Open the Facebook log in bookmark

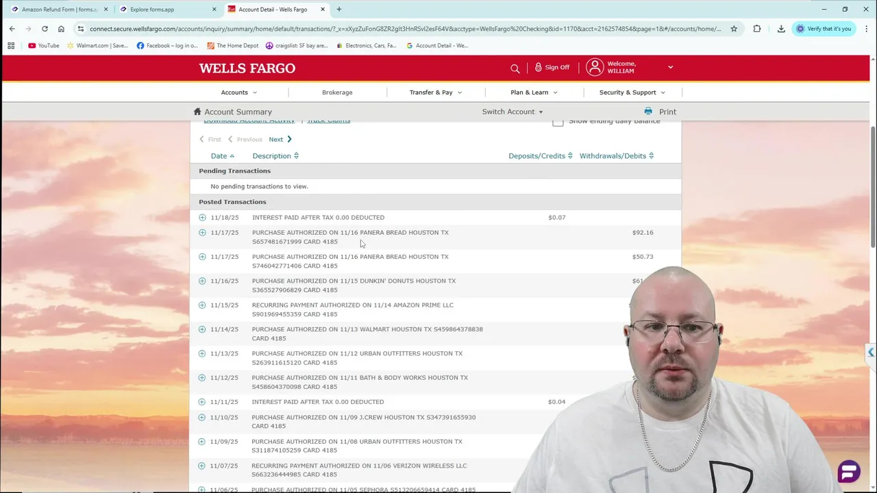pos(167,45)
